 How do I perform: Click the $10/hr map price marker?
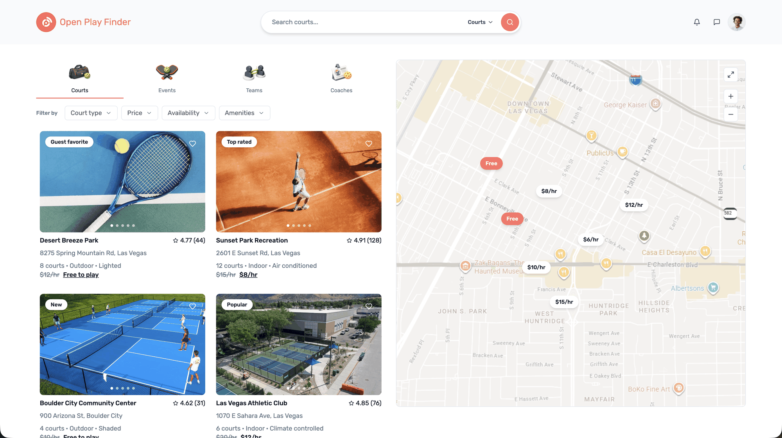coord(536,267)
